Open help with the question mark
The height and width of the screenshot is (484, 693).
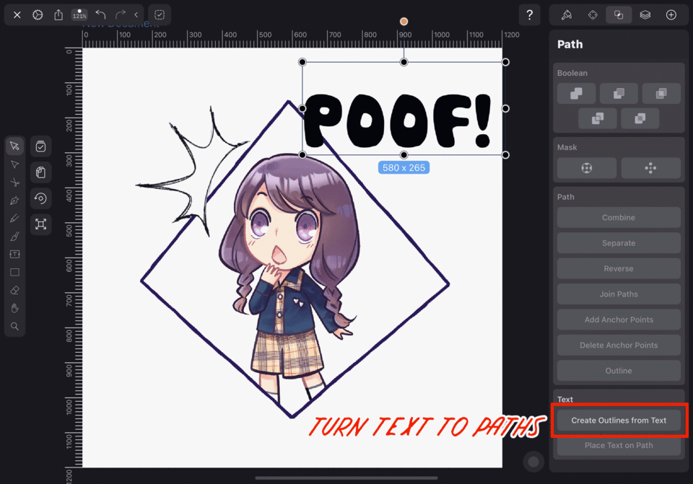click(529, 15)
